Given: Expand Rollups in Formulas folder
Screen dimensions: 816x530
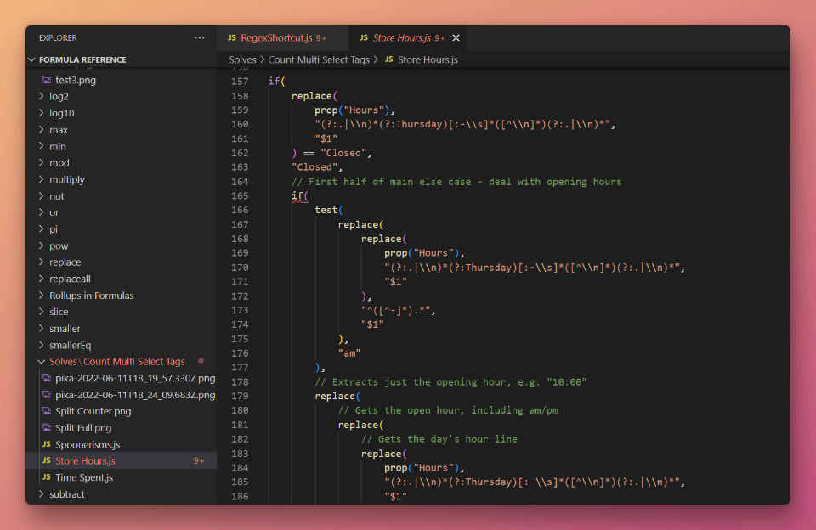Looking at the screenshot, I should [x=91, y=296].
